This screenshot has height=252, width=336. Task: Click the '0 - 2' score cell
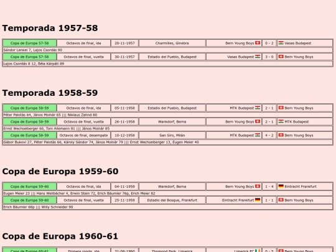(x=269, y=43)
